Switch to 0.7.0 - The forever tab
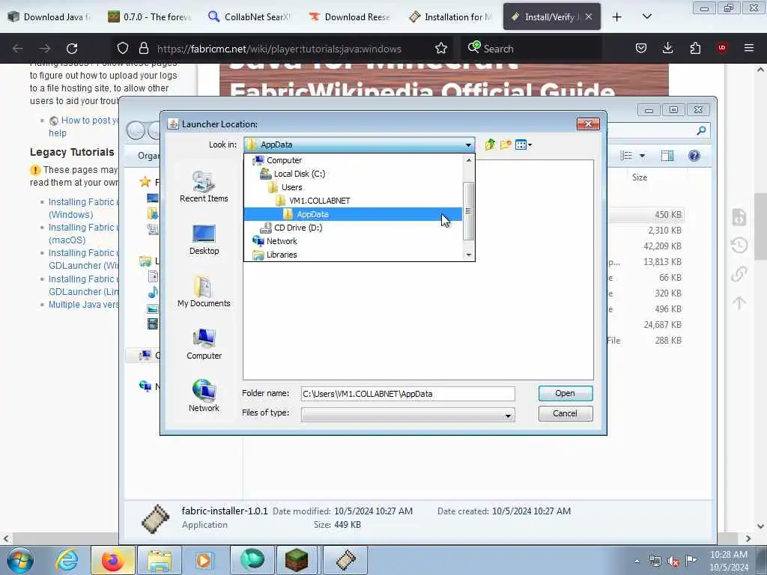Viewport: 767px width, 575px height. [x=150, y=16]
